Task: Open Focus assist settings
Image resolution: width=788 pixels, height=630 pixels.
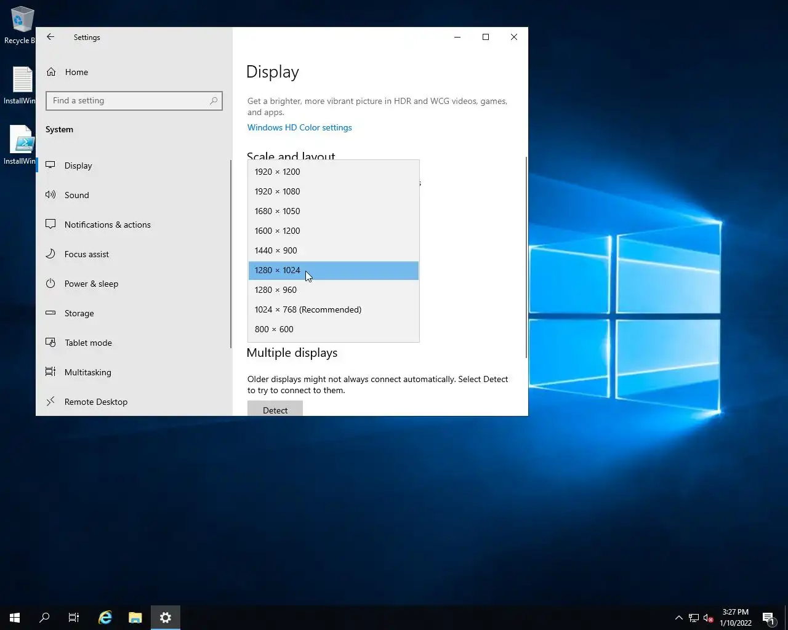Action: (134, 254)
